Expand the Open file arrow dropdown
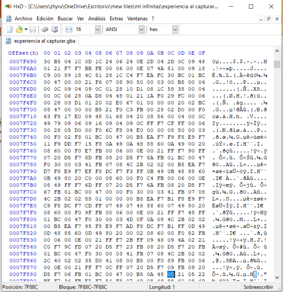Viewport: 283px width, 292px height. [x=26, y=30]
